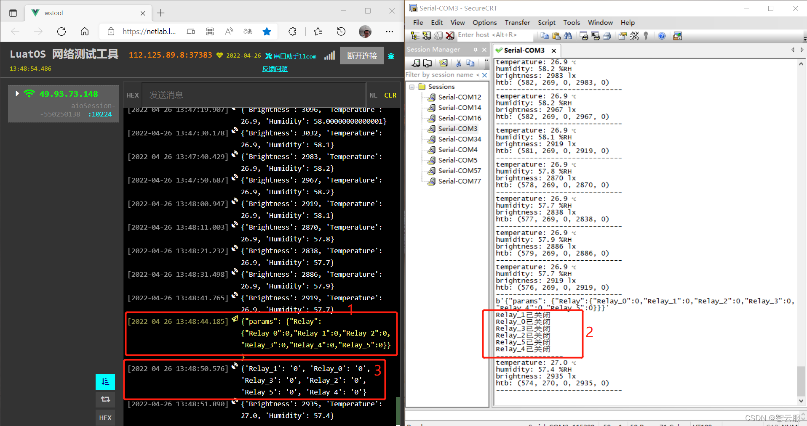Expand Session Manager toolbar overflow chevron

tap(486, 62)
